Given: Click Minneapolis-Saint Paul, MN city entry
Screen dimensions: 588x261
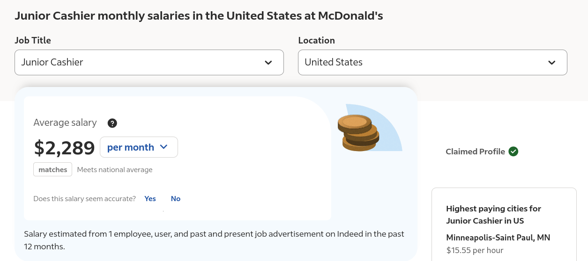Looking at the screenshot, I should (x=498, y=238).
